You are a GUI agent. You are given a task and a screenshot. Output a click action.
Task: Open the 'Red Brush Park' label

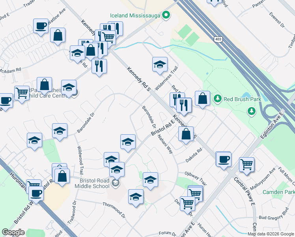pyautogui.click(x=242, y=99)
